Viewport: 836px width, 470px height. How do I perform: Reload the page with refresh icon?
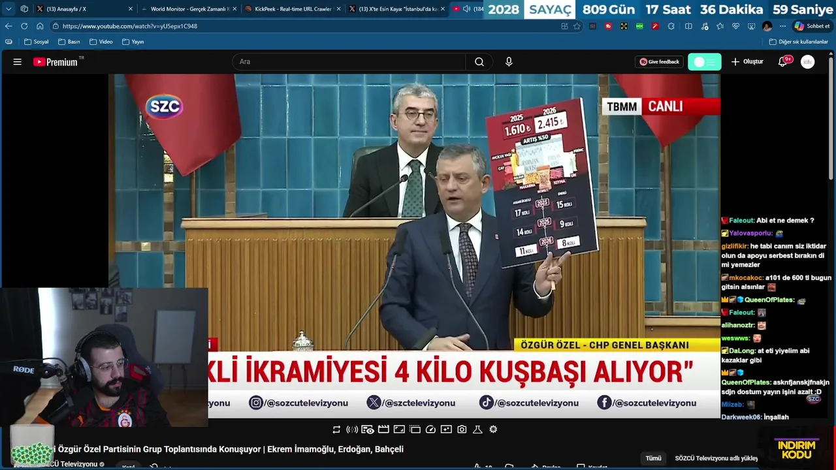click(24, 26)
